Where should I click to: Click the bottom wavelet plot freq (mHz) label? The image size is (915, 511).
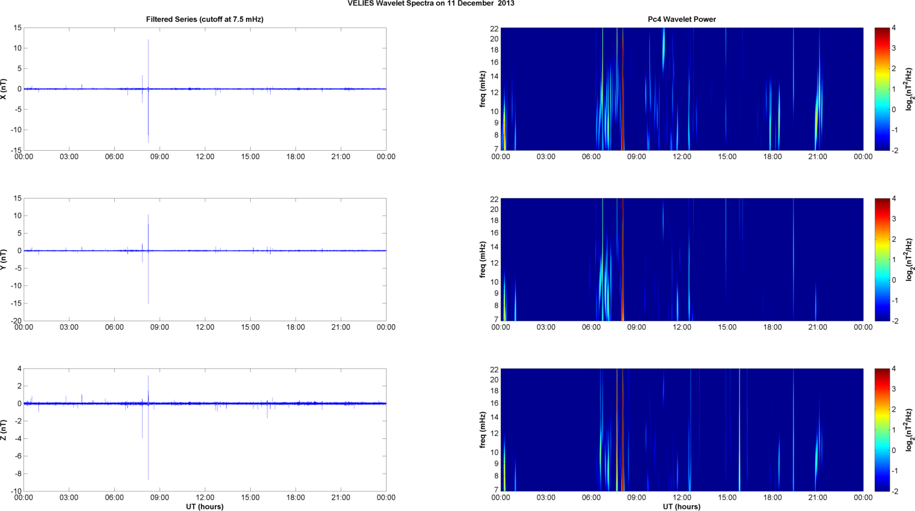[x=483, y=430]
